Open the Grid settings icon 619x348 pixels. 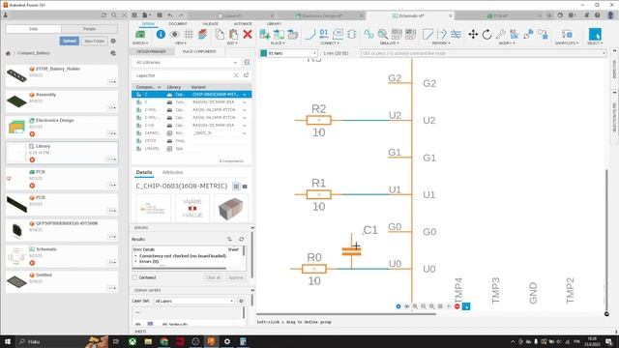(x=189, y=35)
